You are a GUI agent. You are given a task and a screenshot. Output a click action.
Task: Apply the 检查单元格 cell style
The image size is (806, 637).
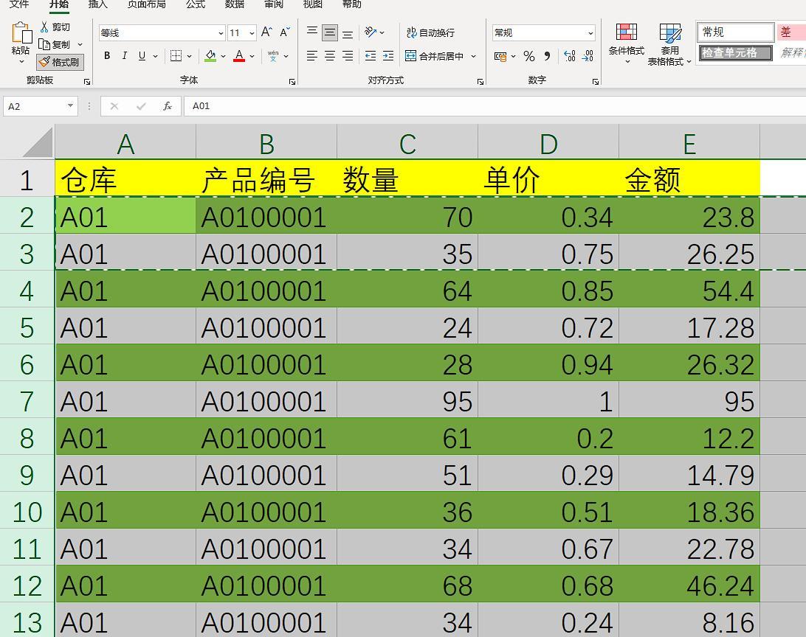tap(736, 52)
